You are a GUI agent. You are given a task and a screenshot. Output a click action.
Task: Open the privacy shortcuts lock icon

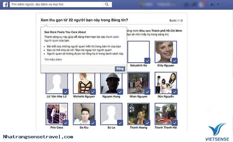212,4
